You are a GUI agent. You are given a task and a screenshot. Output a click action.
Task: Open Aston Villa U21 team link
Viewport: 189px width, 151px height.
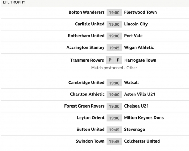point(139,95)
